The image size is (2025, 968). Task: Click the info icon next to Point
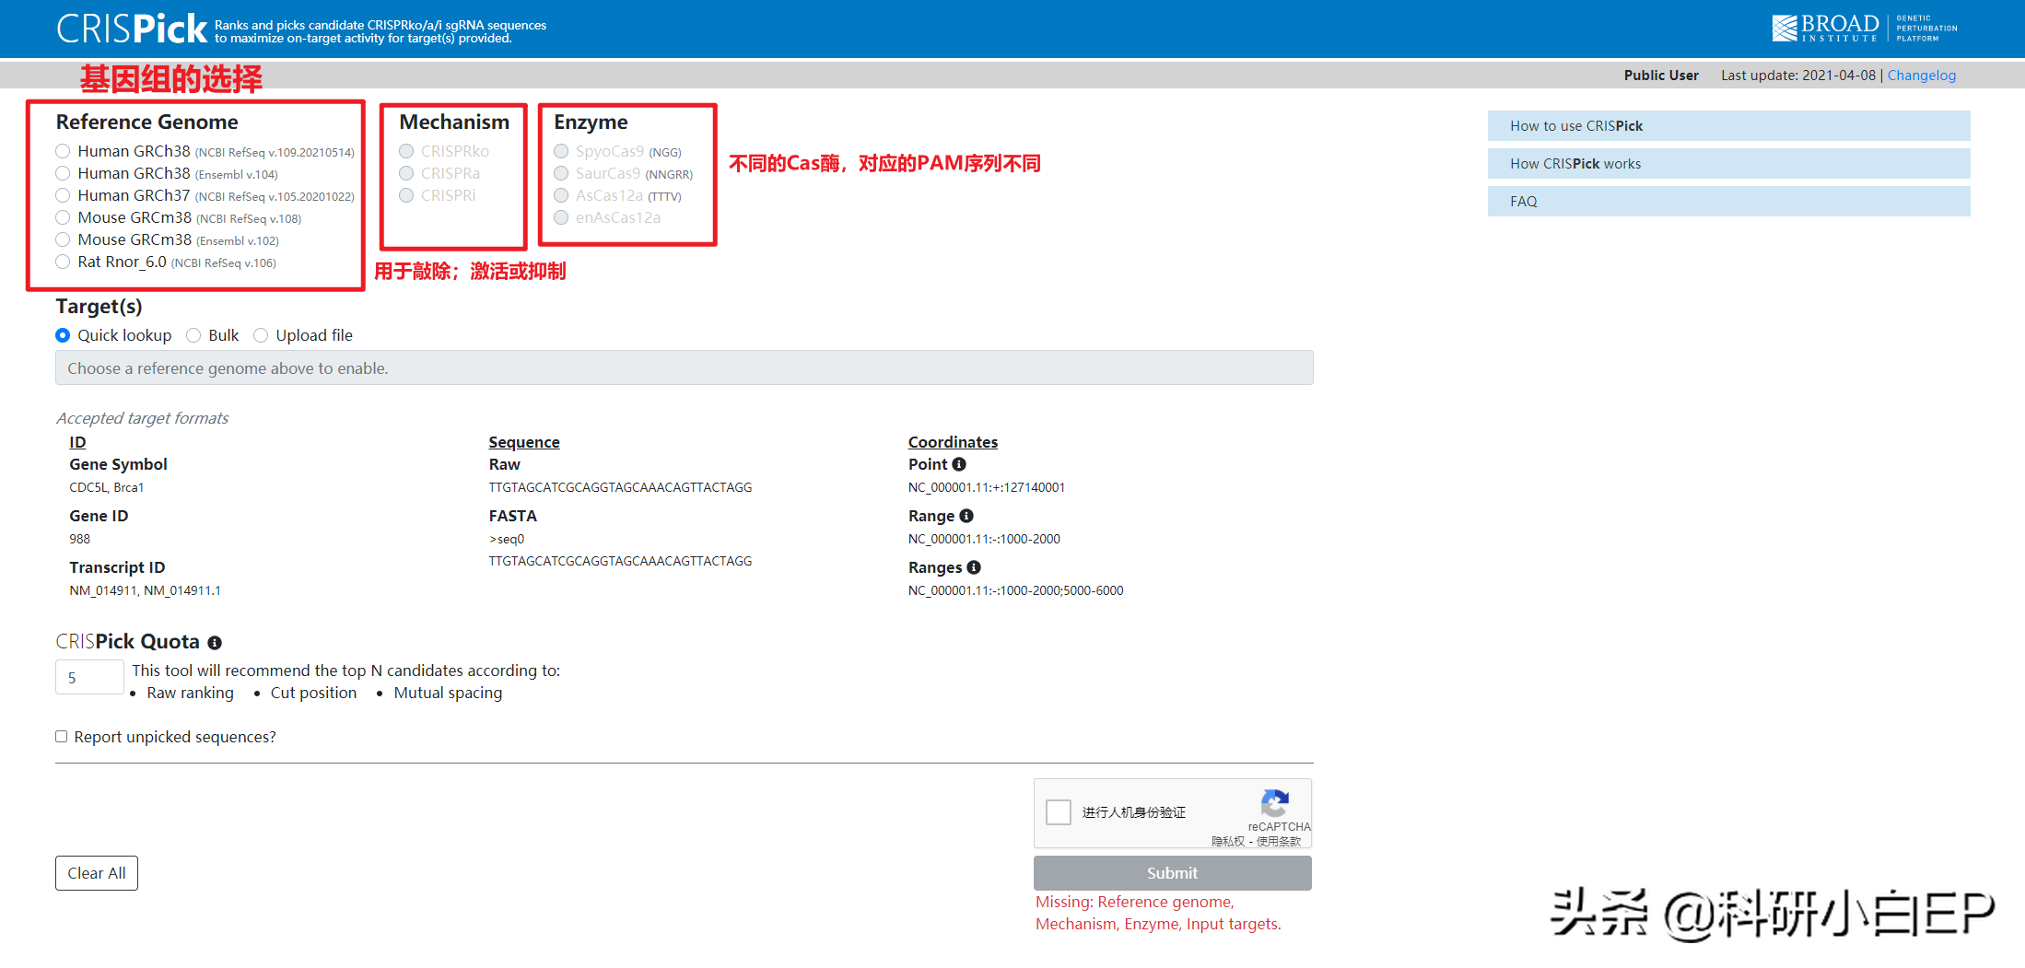[959, 464]
